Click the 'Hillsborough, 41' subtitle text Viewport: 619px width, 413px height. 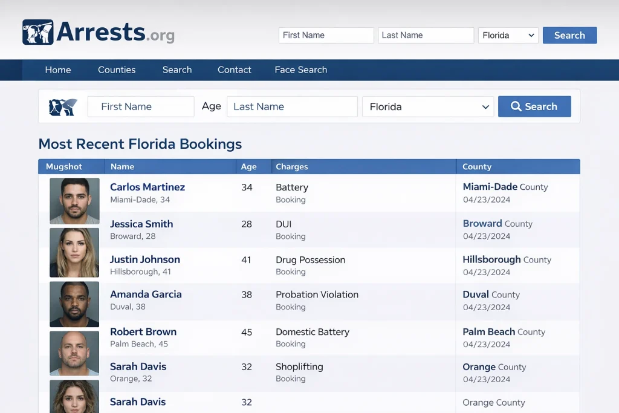[x=140, y=272]
